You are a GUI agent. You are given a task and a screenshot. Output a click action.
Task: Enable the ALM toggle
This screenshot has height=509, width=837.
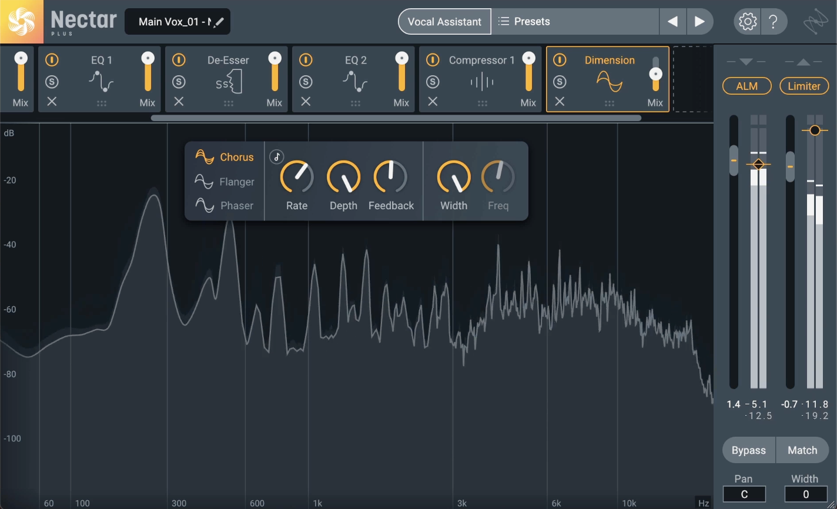coord(747,86)
